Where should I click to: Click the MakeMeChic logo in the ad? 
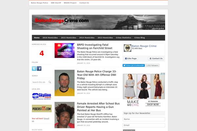click(x=133, y=103)
